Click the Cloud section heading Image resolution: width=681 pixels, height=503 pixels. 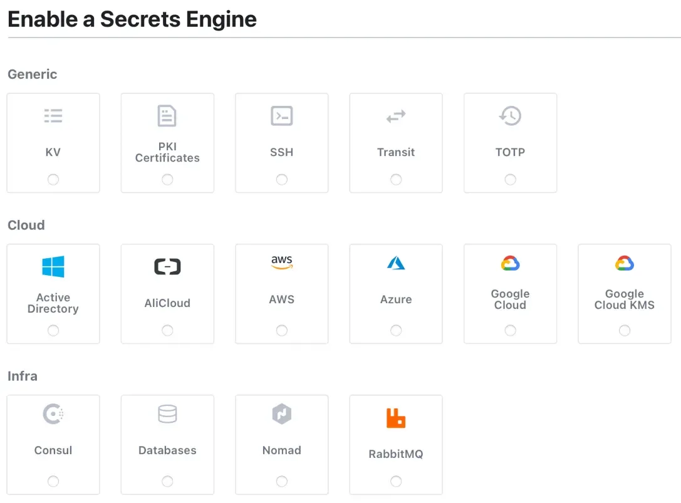[26, 225]
